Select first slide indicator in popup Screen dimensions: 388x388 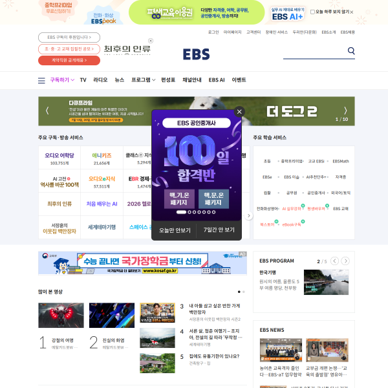coord(181,212)
